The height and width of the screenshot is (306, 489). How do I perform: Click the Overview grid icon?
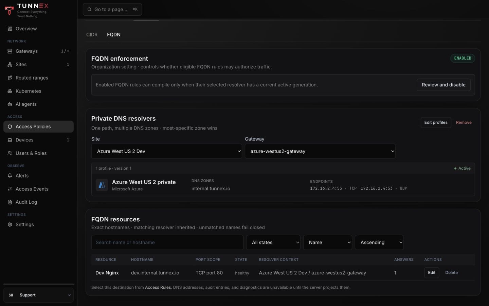point(10,29)
